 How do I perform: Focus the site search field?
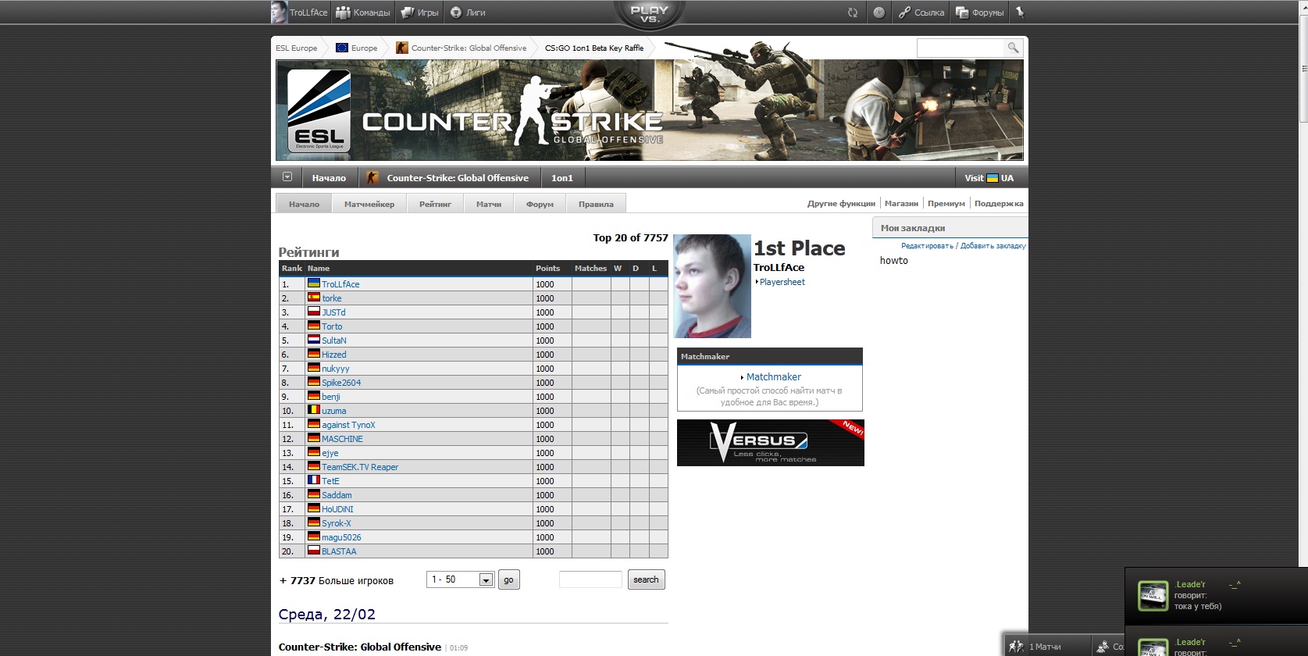[960, 48]
